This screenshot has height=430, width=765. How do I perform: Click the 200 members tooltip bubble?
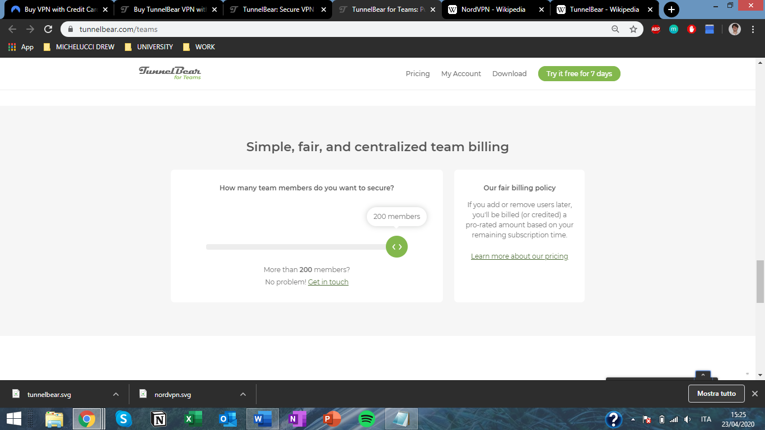tap(397, 216)
